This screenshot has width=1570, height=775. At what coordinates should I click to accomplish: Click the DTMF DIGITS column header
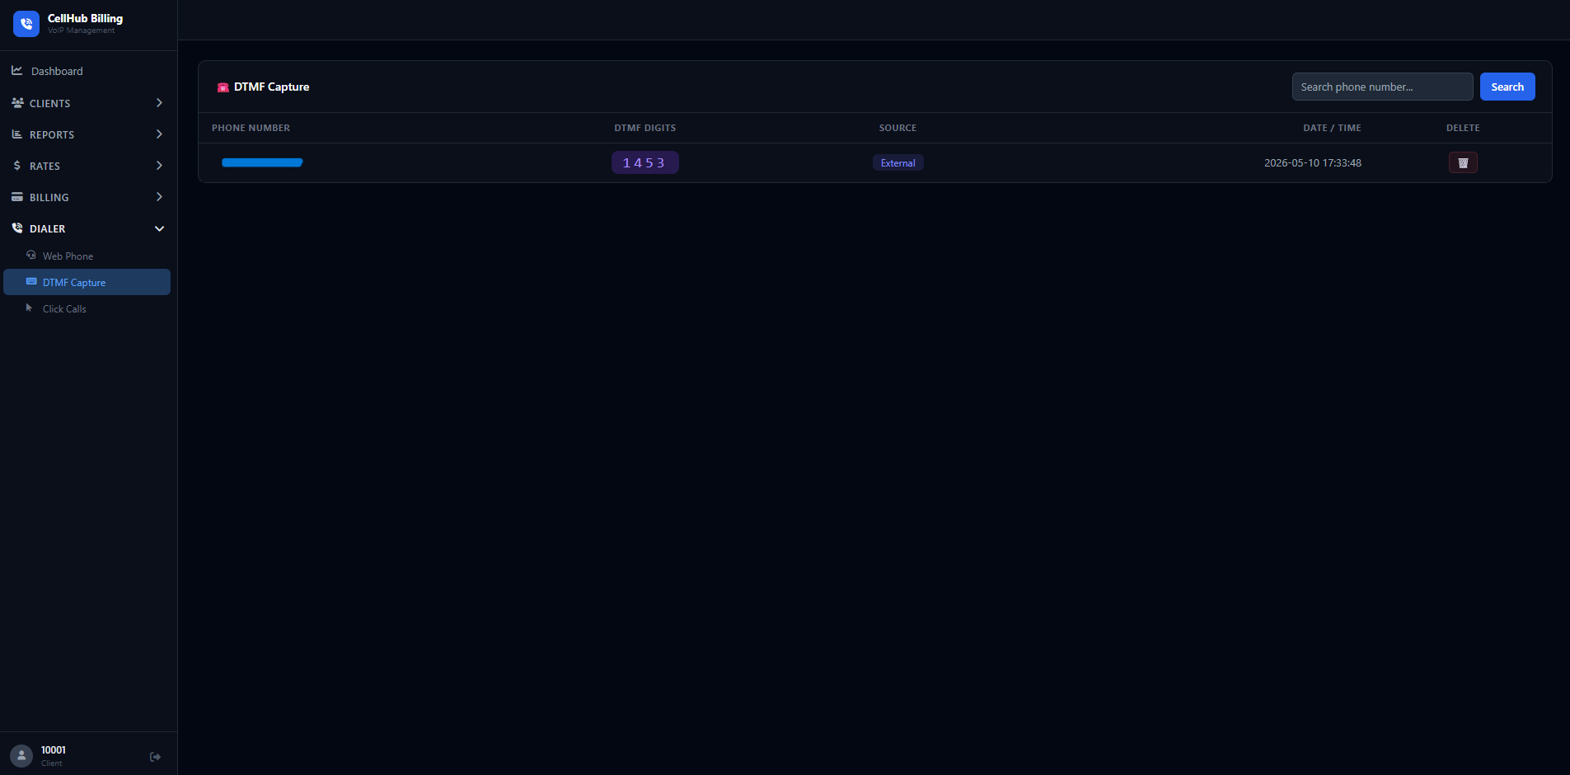tap(644, 128)
